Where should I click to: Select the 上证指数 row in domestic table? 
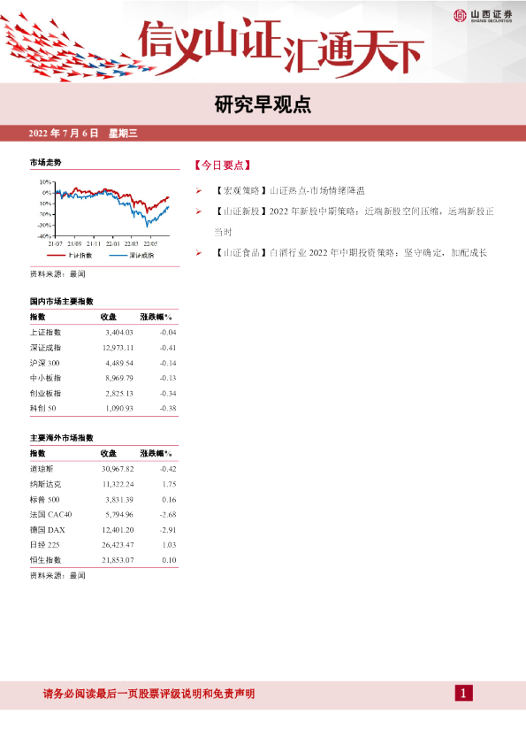coord(104,332)
